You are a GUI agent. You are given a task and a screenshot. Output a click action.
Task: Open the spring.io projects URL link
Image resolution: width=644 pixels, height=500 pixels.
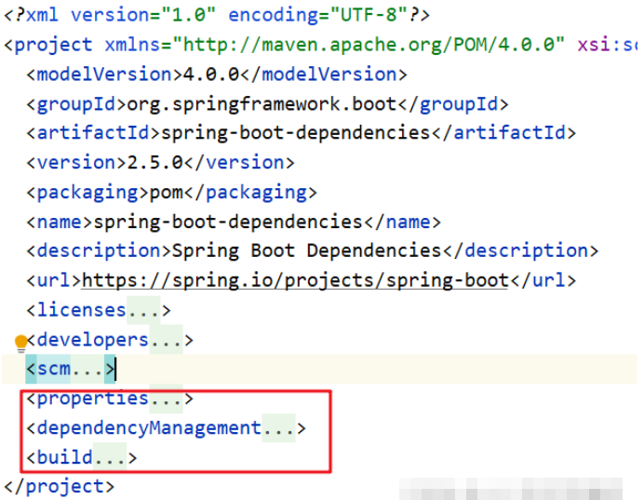tap(295, 280)
